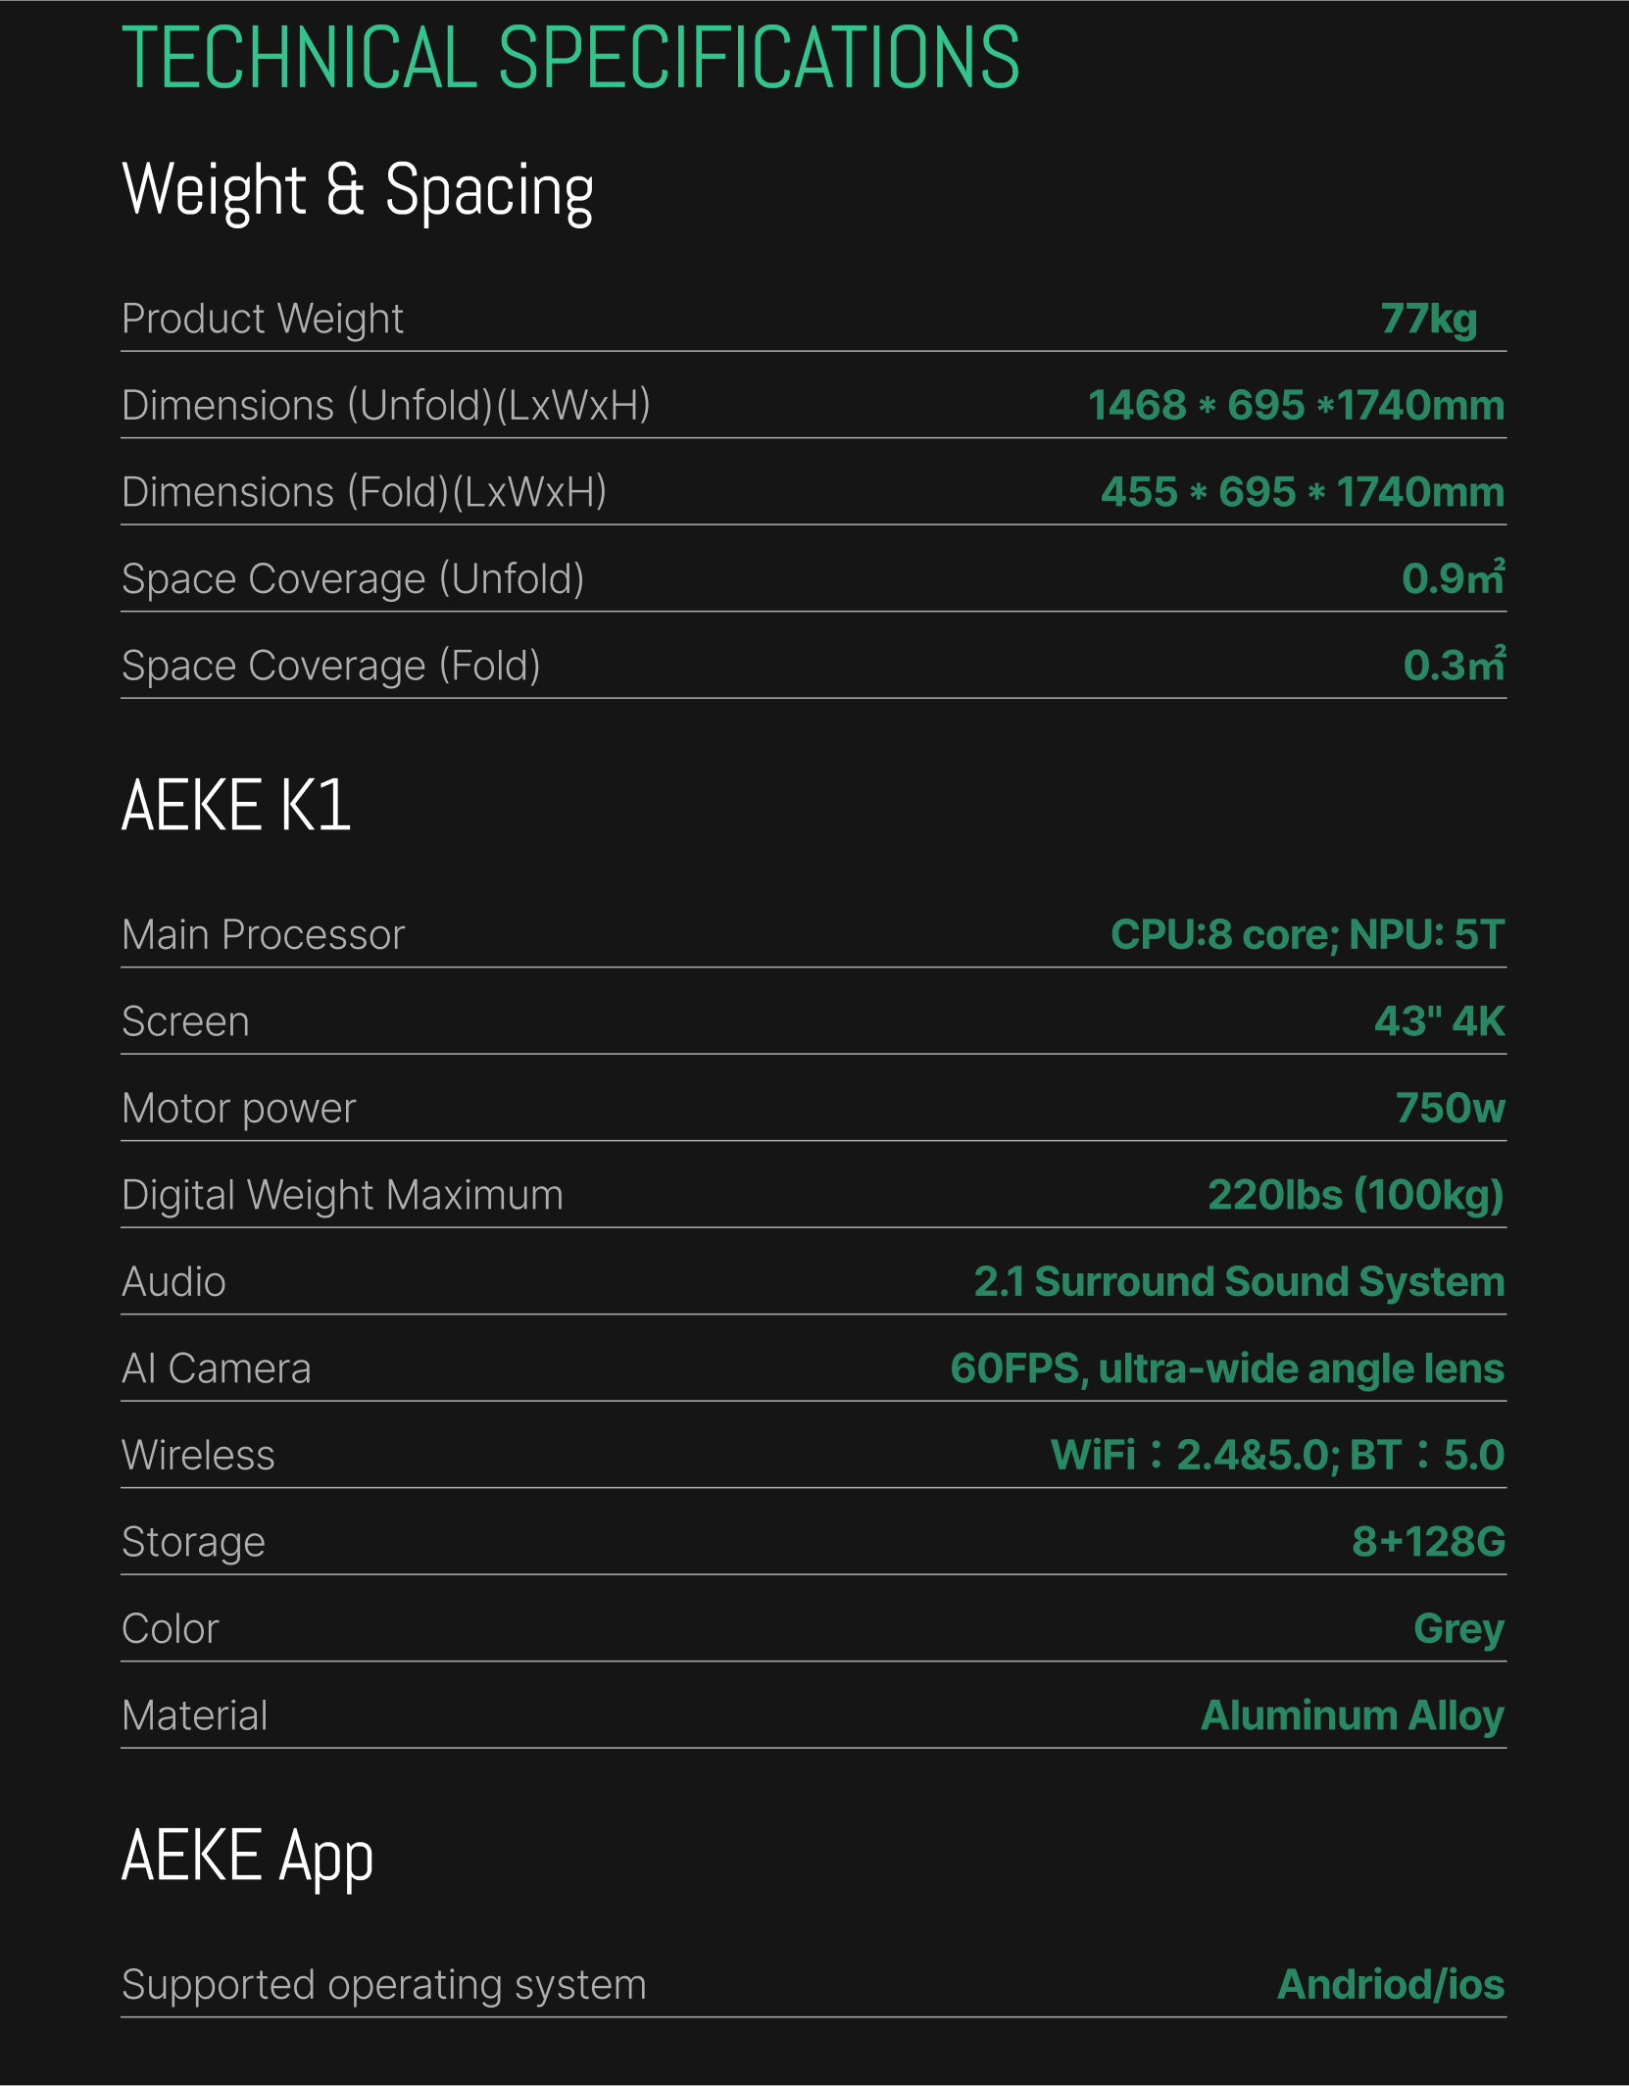Click the TECHNICAL SPECIFICATIONS heading

point(570,58)
